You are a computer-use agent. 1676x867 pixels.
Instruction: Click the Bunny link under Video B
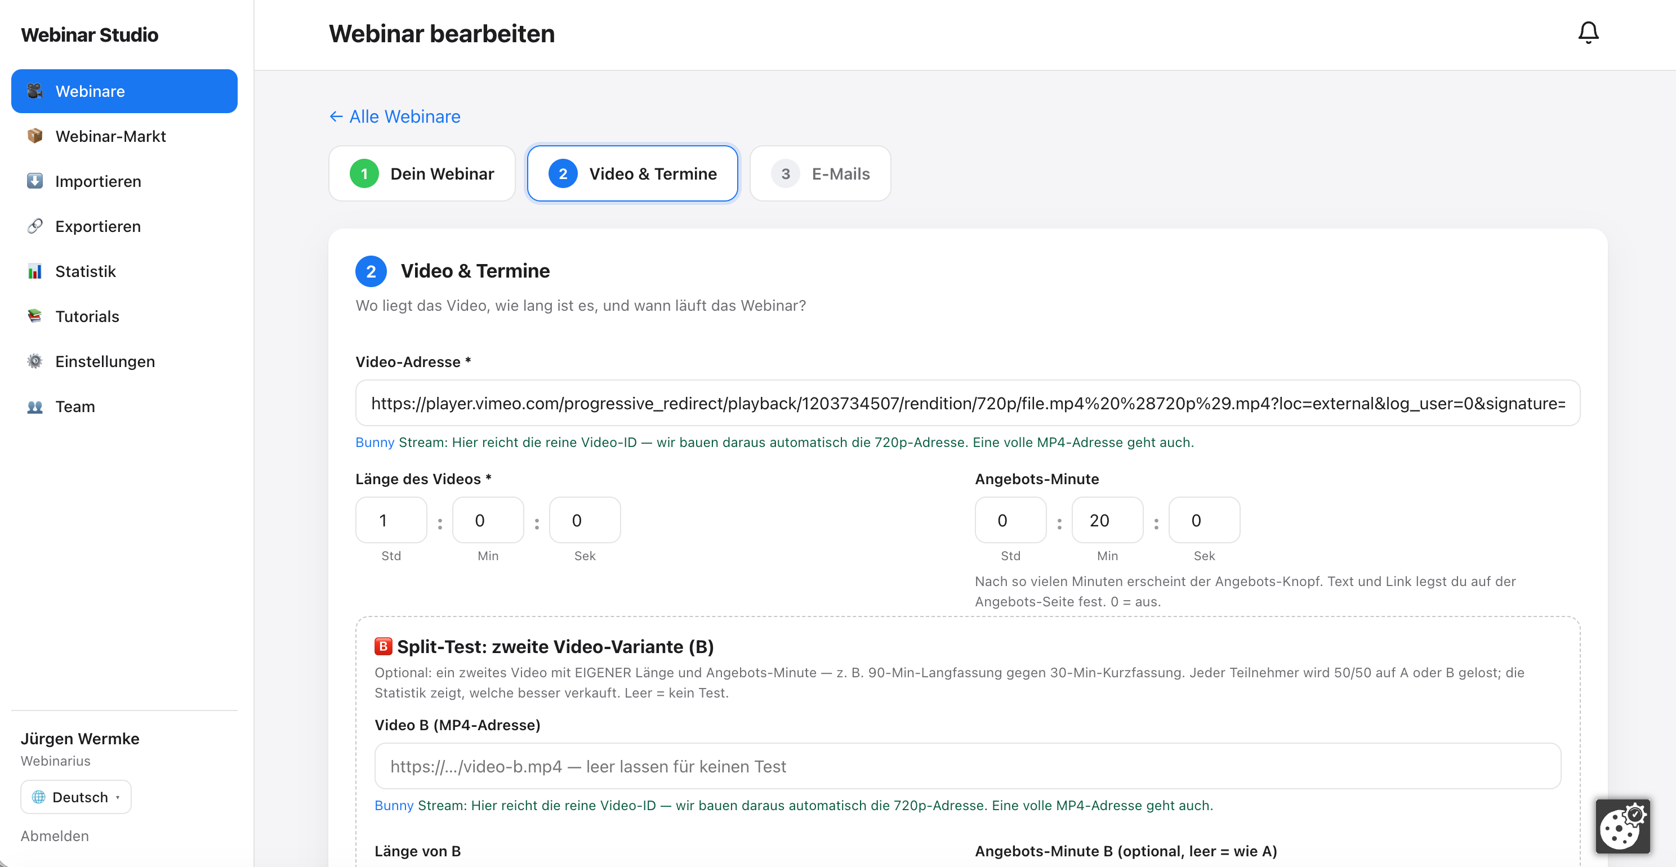(394, 805)
